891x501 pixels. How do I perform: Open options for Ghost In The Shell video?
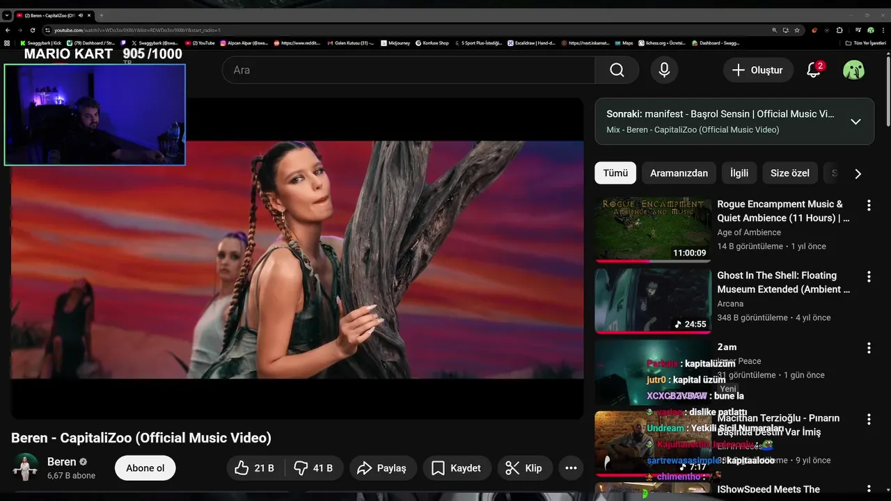point(868,277)
